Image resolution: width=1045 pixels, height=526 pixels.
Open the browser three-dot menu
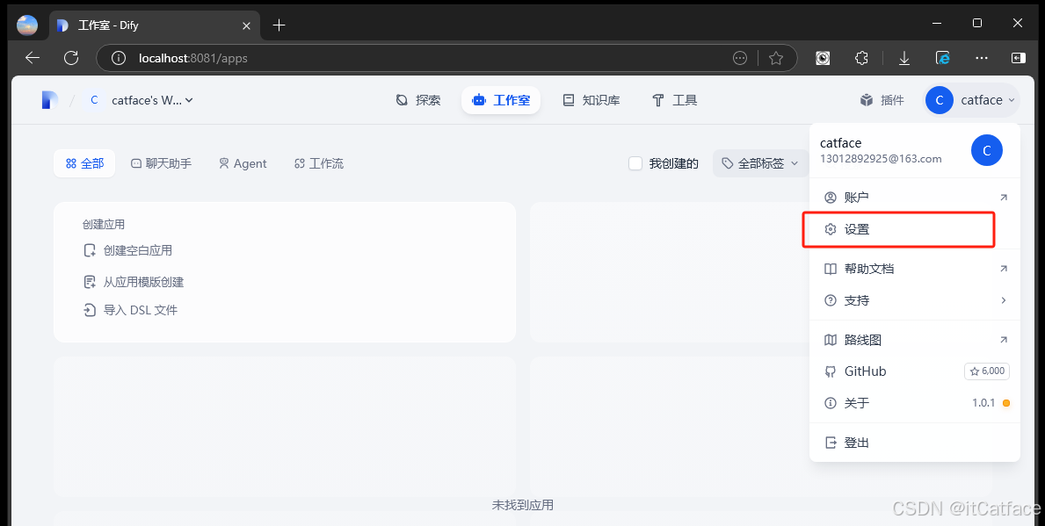[981, 58]
